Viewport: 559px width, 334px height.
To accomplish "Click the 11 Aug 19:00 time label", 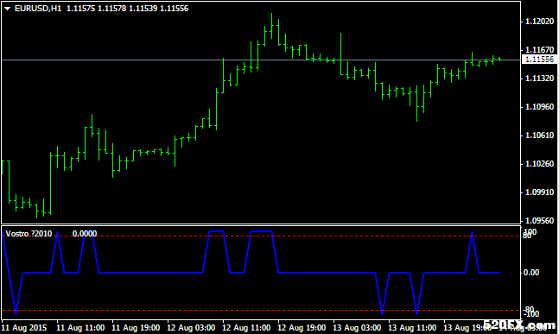I will pyautogui.click(x=136, y=328).
